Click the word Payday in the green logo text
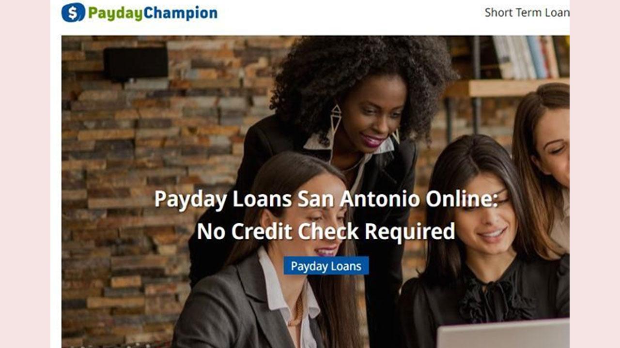 click(x=115, y=14)
